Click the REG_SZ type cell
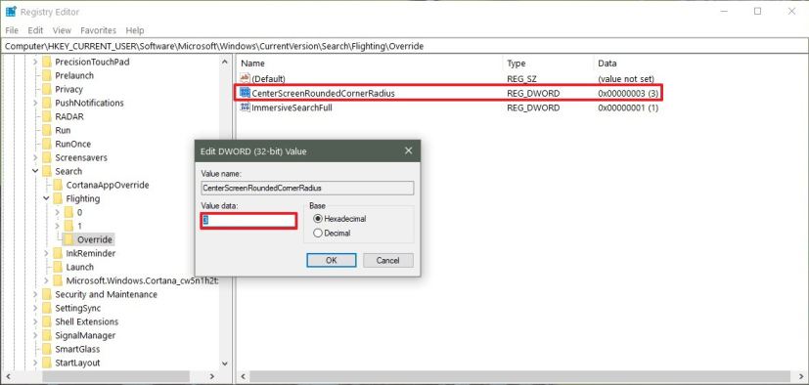 click(523, 79)
